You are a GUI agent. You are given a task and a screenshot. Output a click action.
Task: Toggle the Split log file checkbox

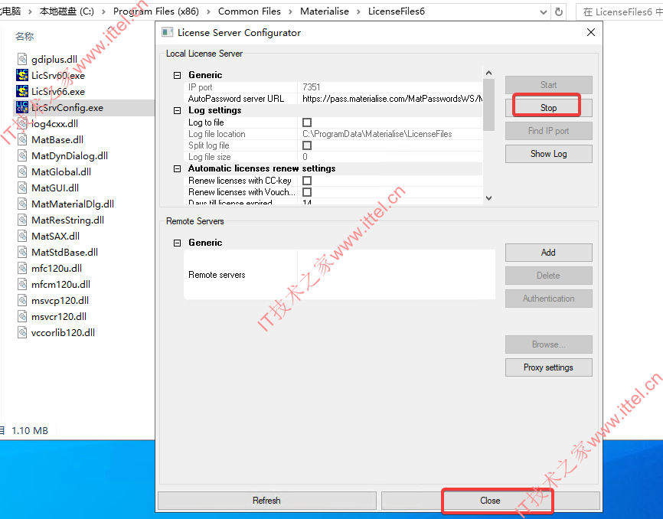coord(307,145)
